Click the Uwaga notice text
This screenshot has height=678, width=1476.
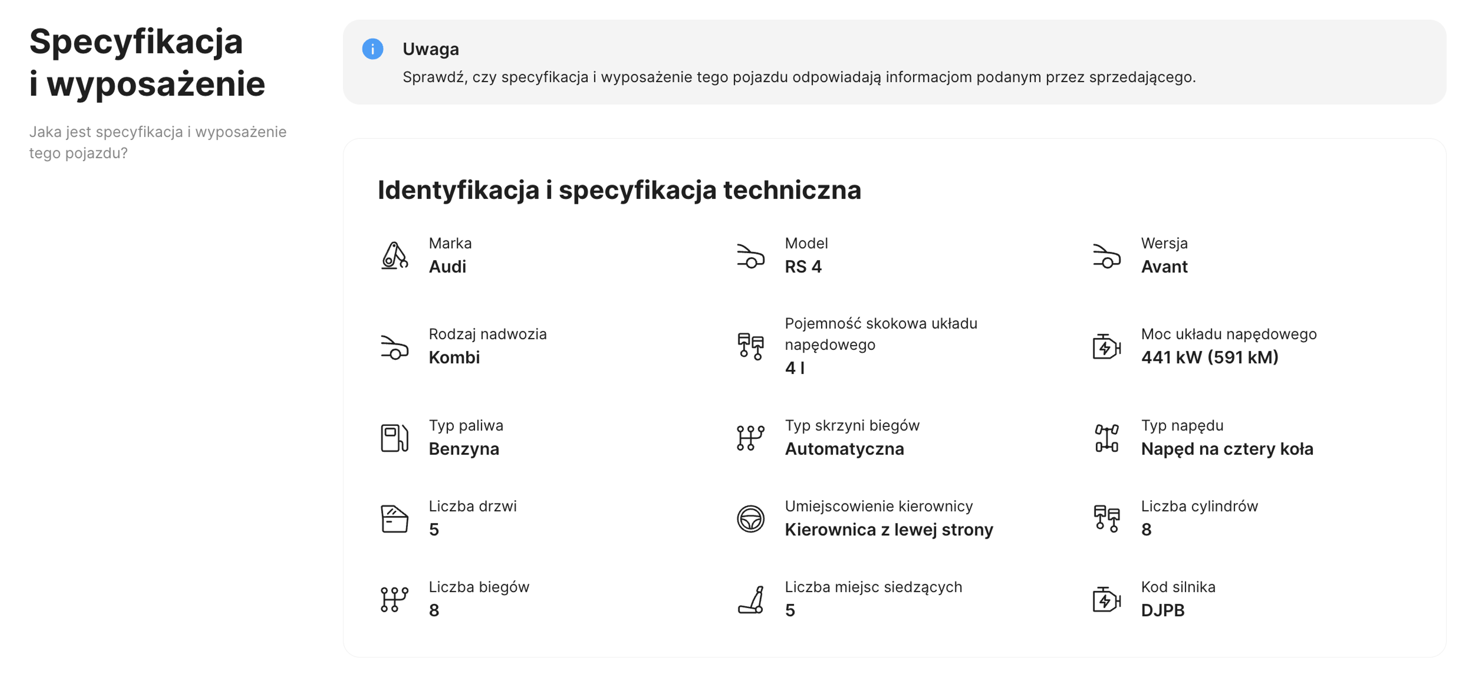pos(799,77)
